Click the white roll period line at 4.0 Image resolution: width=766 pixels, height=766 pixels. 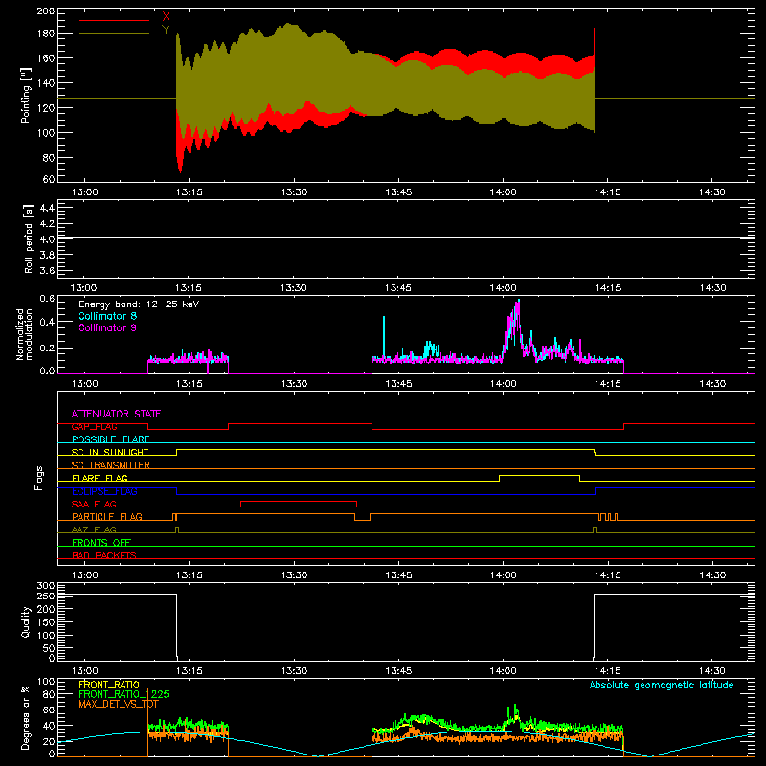click(406, 237)
